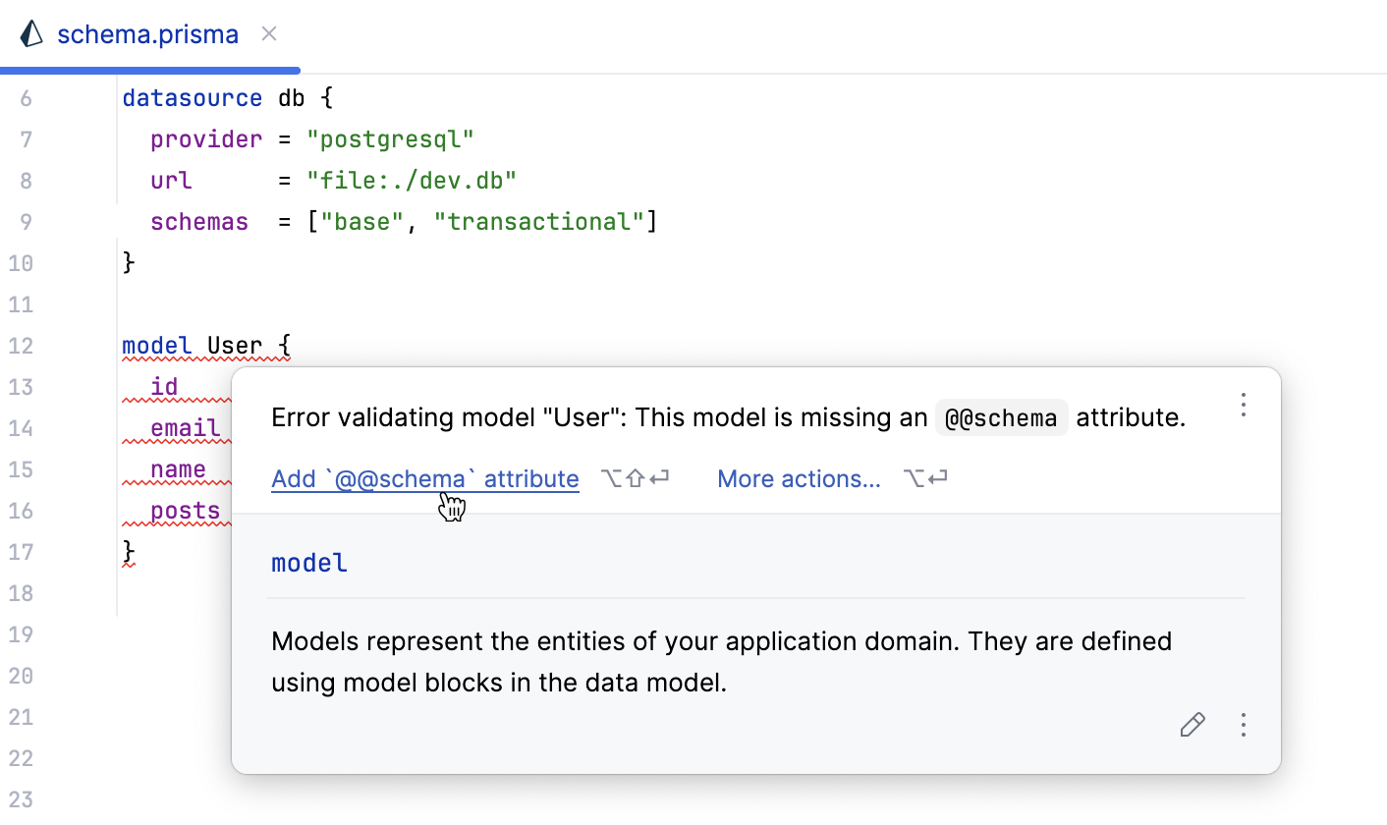Apply Add `@@schema` attribute quick fix

click(x=424, y=478)
